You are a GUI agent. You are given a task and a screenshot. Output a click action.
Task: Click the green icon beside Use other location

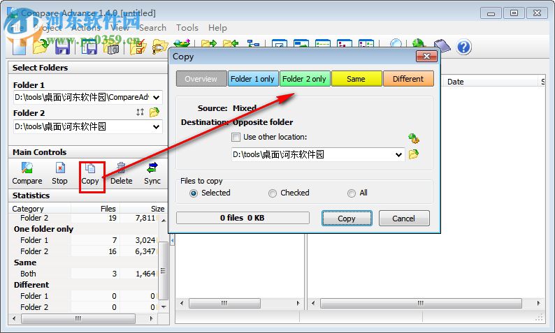pos(413,138)
